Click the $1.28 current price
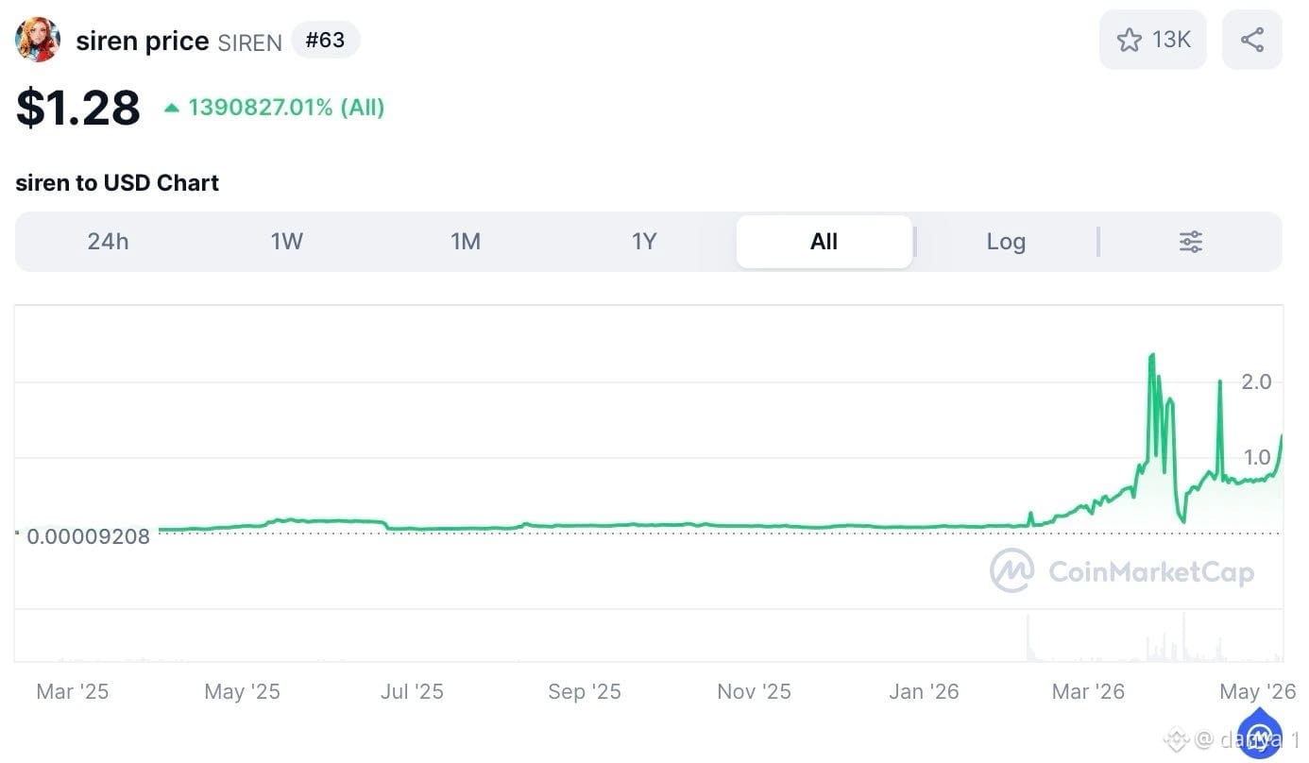 coord(78,107)
